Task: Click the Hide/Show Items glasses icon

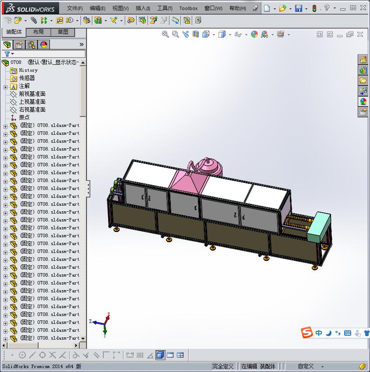Action: coord(238,35)
